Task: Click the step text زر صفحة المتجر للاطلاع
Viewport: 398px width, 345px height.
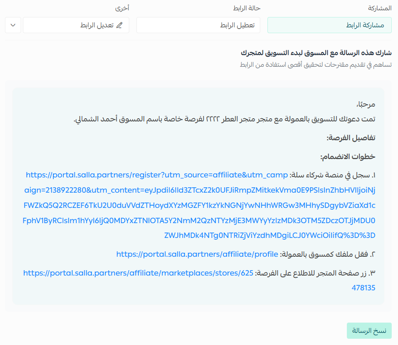Action: 315,273
